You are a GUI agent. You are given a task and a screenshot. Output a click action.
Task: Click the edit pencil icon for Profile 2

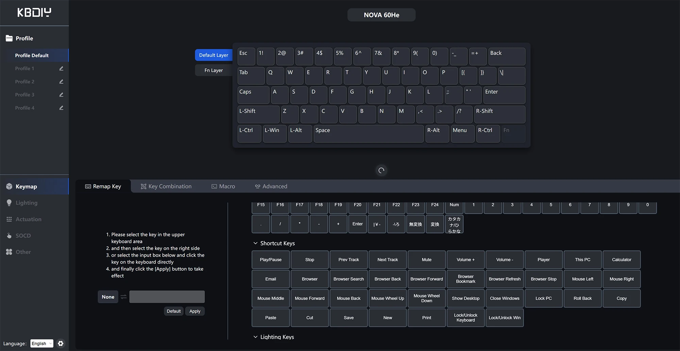click(61, 82)
